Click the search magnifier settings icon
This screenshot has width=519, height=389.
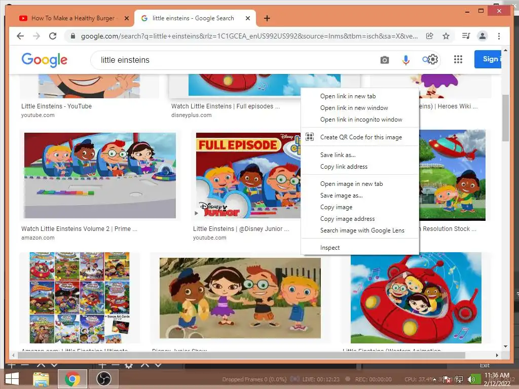430,60
